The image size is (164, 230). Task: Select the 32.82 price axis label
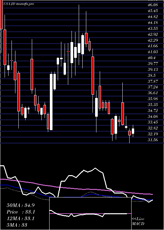tap(153, 128)
